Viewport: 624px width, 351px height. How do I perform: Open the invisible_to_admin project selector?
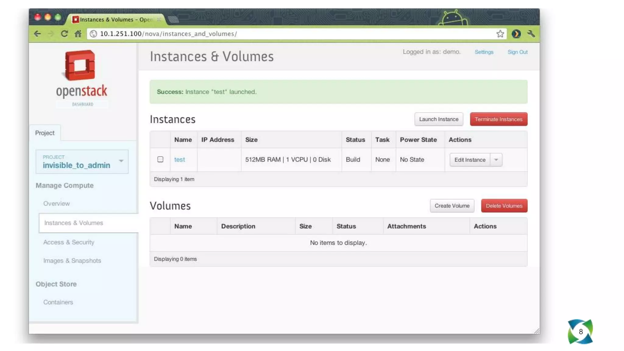pos(82,161)
